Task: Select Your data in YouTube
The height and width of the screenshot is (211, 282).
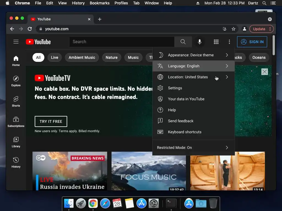Action: click(194, 99)
